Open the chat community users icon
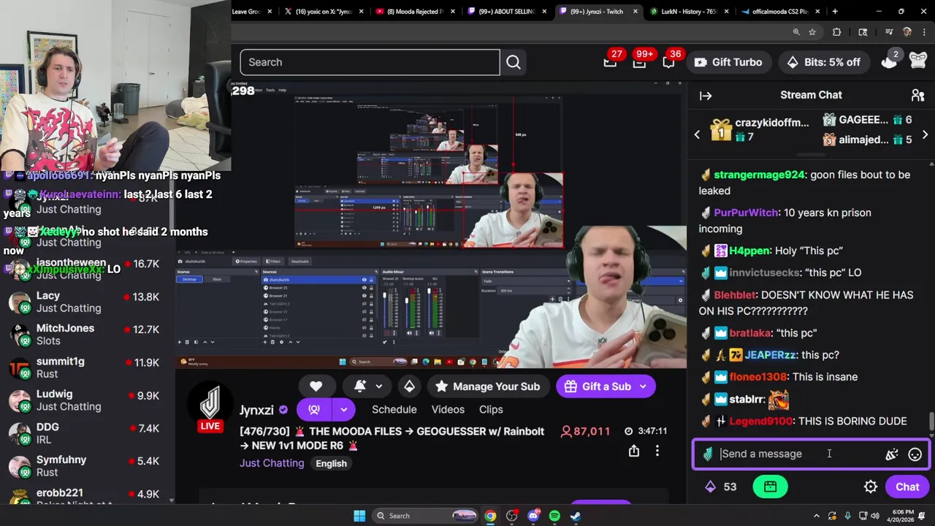 [x=917, y=95]
